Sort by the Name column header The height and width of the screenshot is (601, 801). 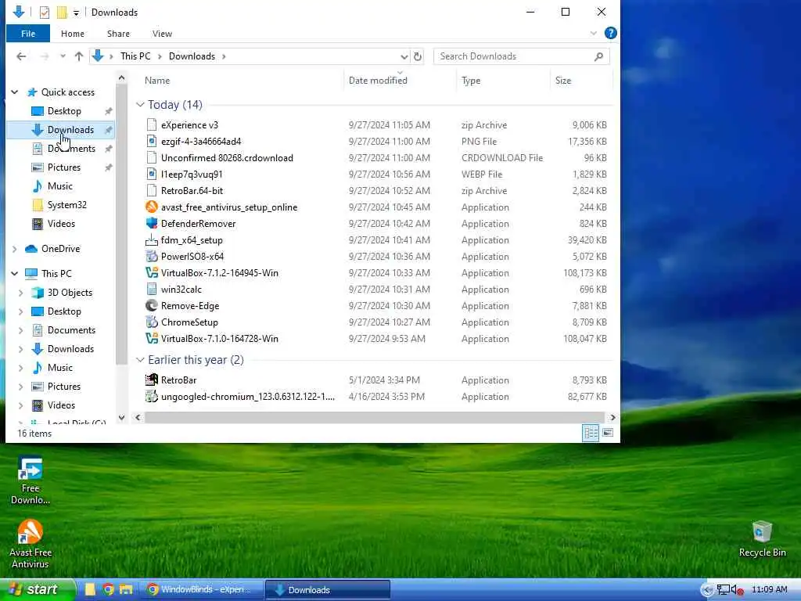pyautogui.click(x=240, y=81)
